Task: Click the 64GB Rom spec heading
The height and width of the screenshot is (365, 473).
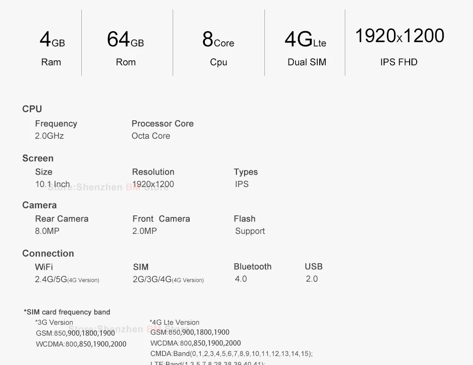Action: tap(125, 48)
